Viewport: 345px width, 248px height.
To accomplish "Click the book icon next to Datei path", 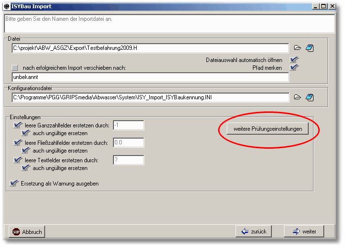I will 310,48.
